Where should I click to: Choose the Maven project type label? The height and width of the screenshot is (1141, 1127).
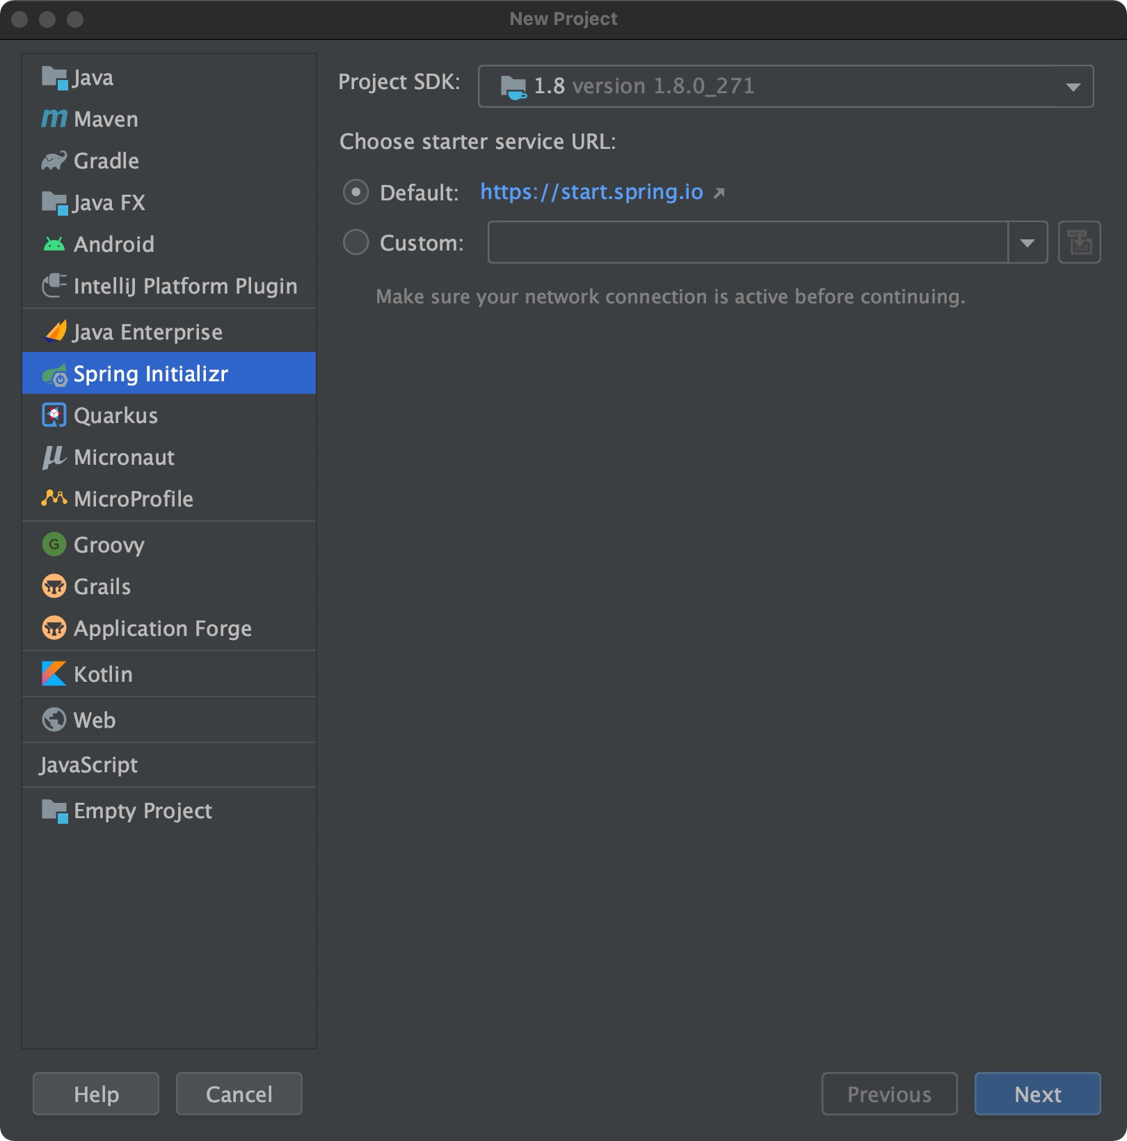point(106,119)
